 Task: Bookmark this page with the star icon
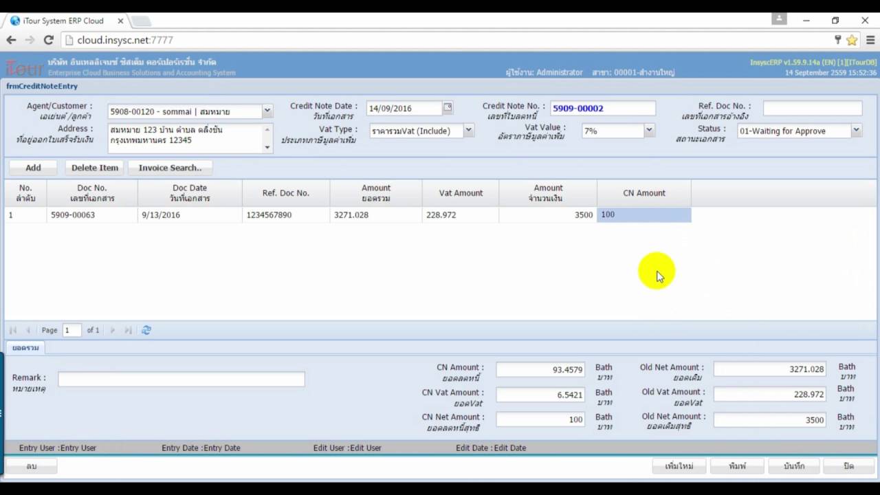coord(852,40)
